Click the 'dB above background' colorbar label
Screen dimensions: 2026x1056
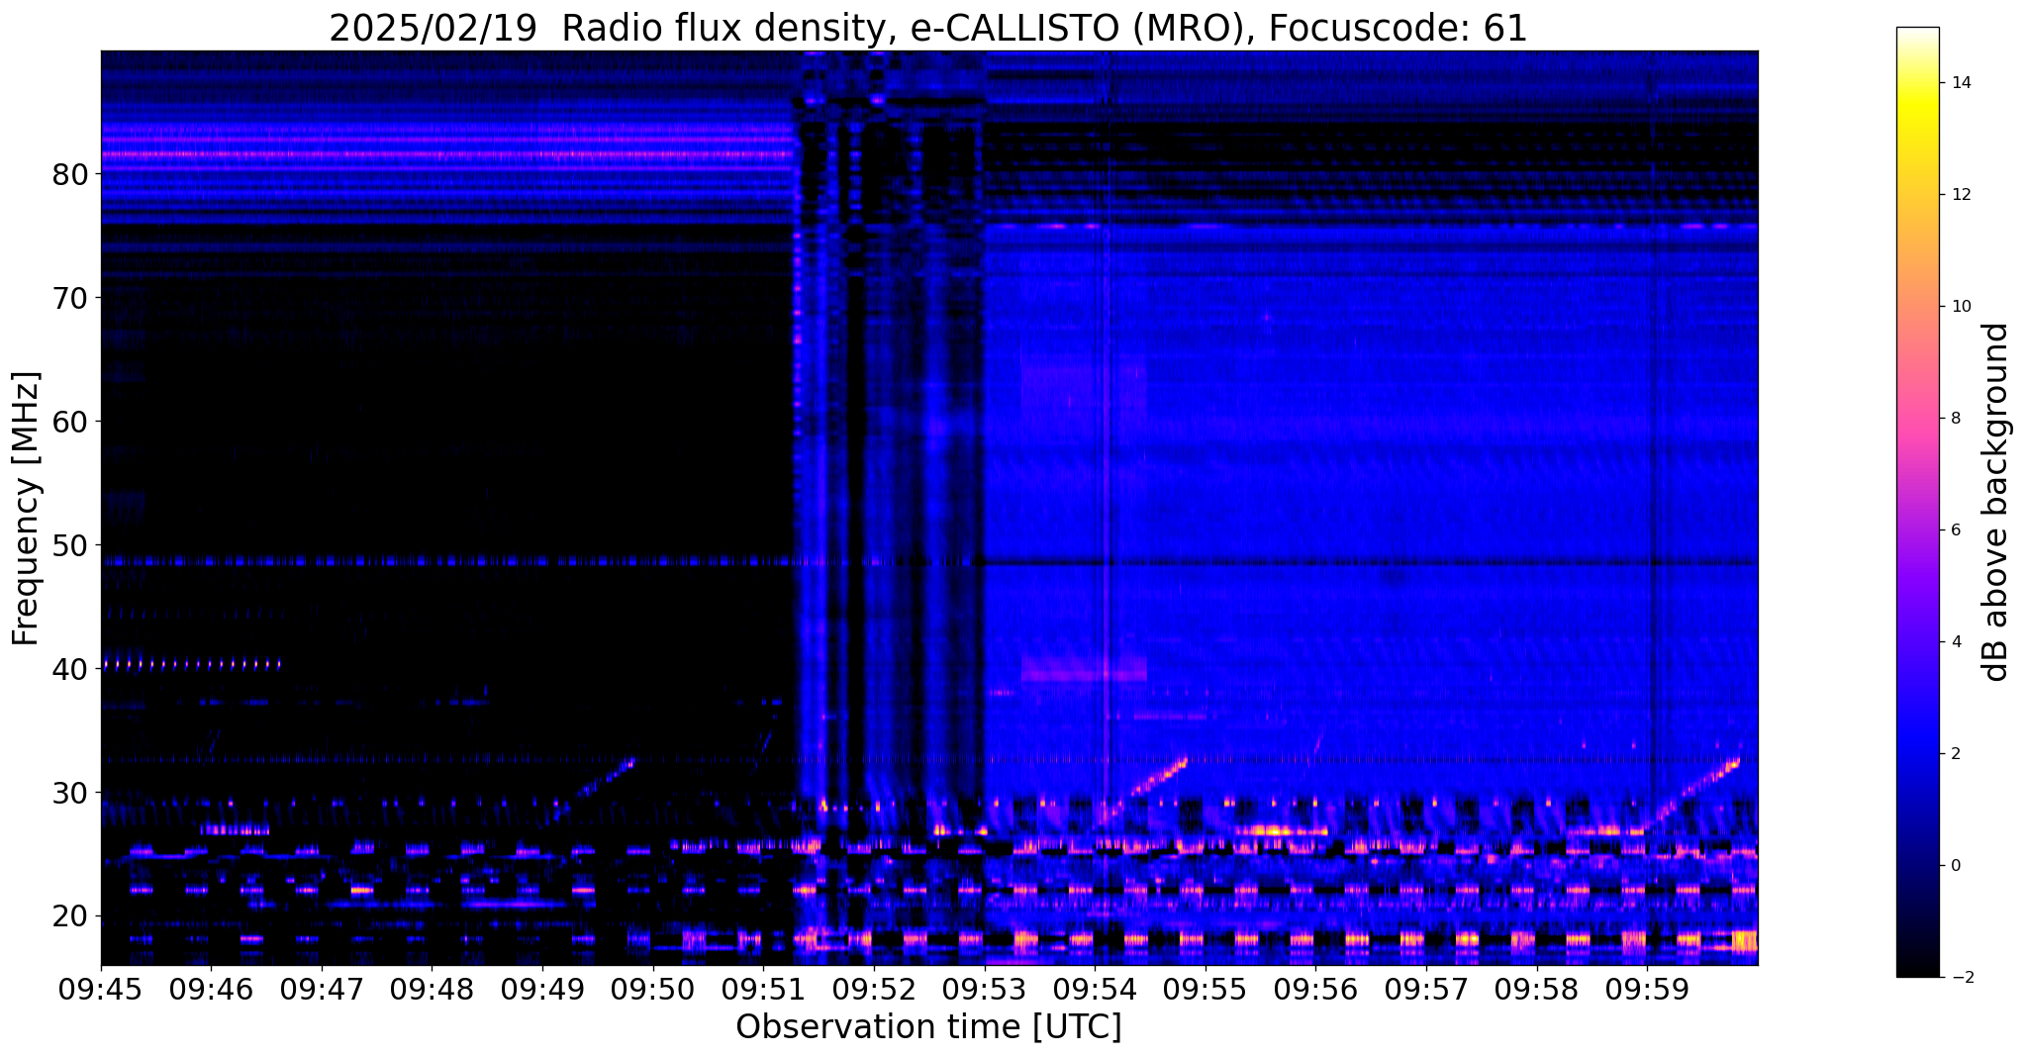pyautogui.click(x=1996, y=502)
